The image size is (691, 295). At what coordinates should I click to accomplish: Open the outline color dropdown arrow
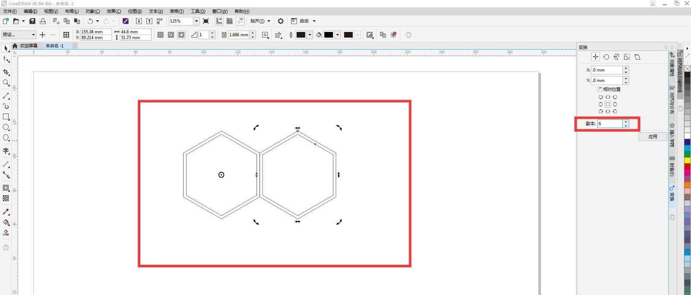[x=310, y=35]
